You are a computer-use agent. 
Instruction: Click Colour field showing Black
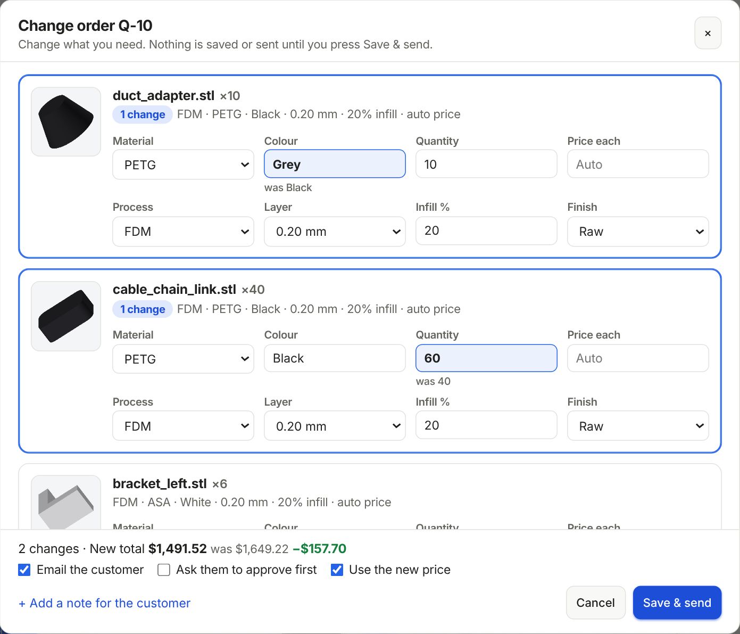335,358
